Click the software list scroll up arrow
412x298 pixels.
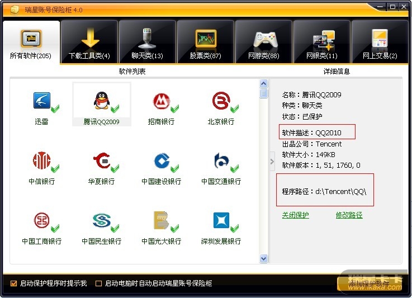263,83
